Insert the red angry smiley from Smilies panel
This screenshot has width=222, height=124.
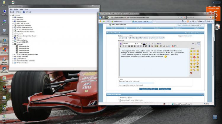[194, 57]
